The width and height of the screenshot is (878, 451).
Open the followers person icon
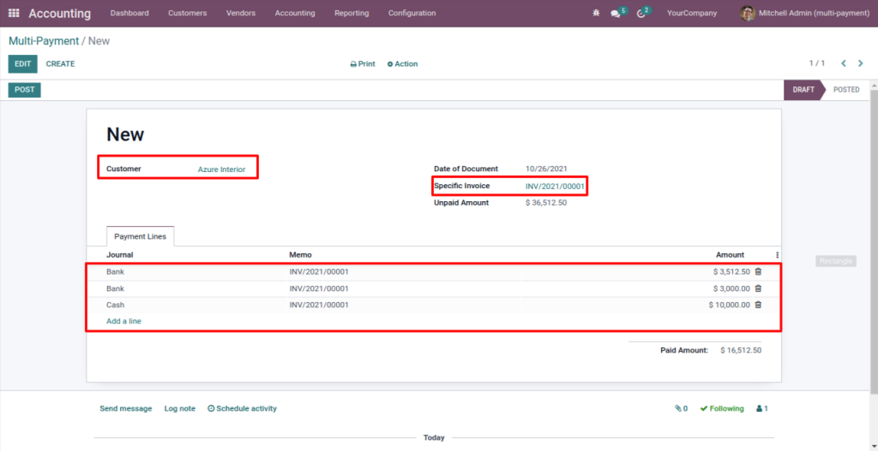click(762, 408)
